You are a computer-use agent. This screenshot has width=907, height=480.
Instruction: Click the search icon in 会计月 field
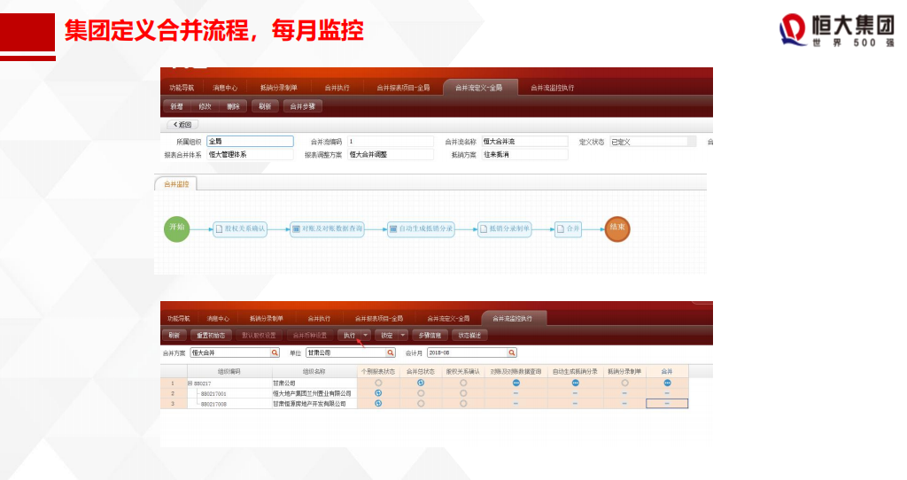point(511,352)
